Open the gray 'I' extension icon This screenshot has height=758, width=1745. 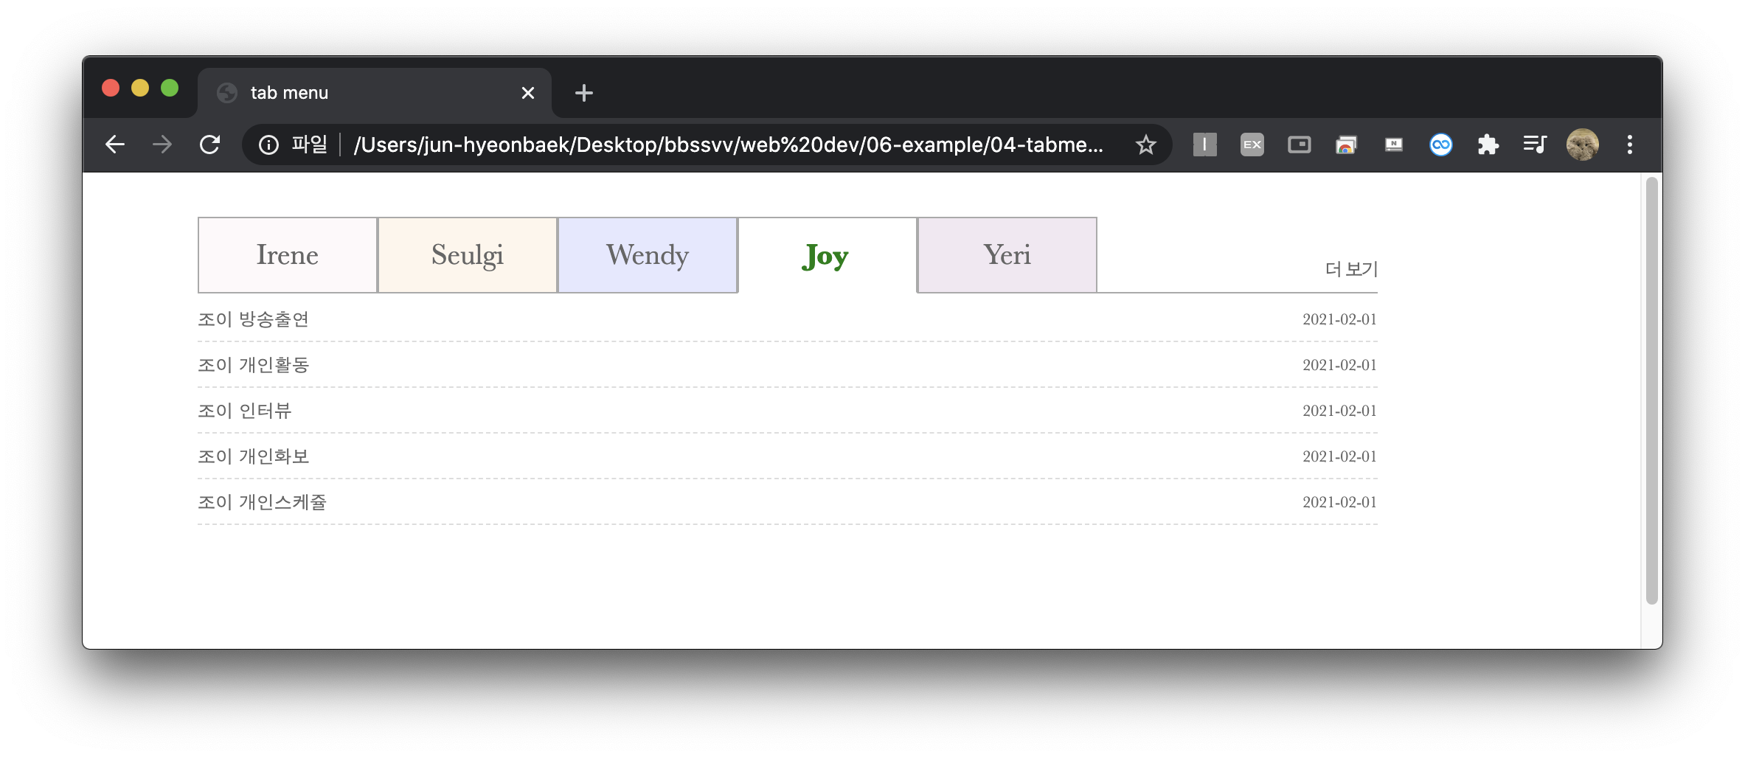tap(1204, 145)
